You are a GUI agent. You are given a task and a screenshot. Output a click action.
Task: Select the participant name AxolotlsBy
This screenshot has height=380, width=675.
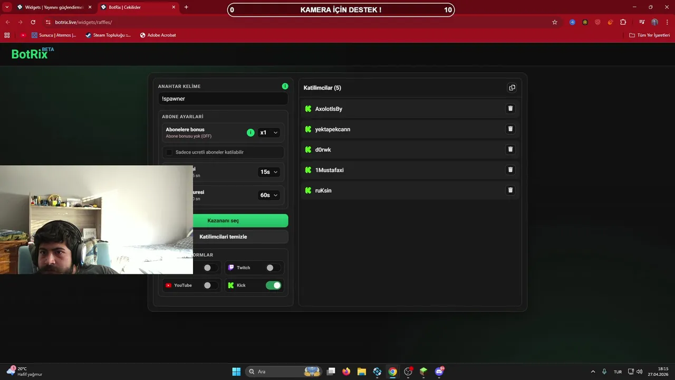pos(329,109)
